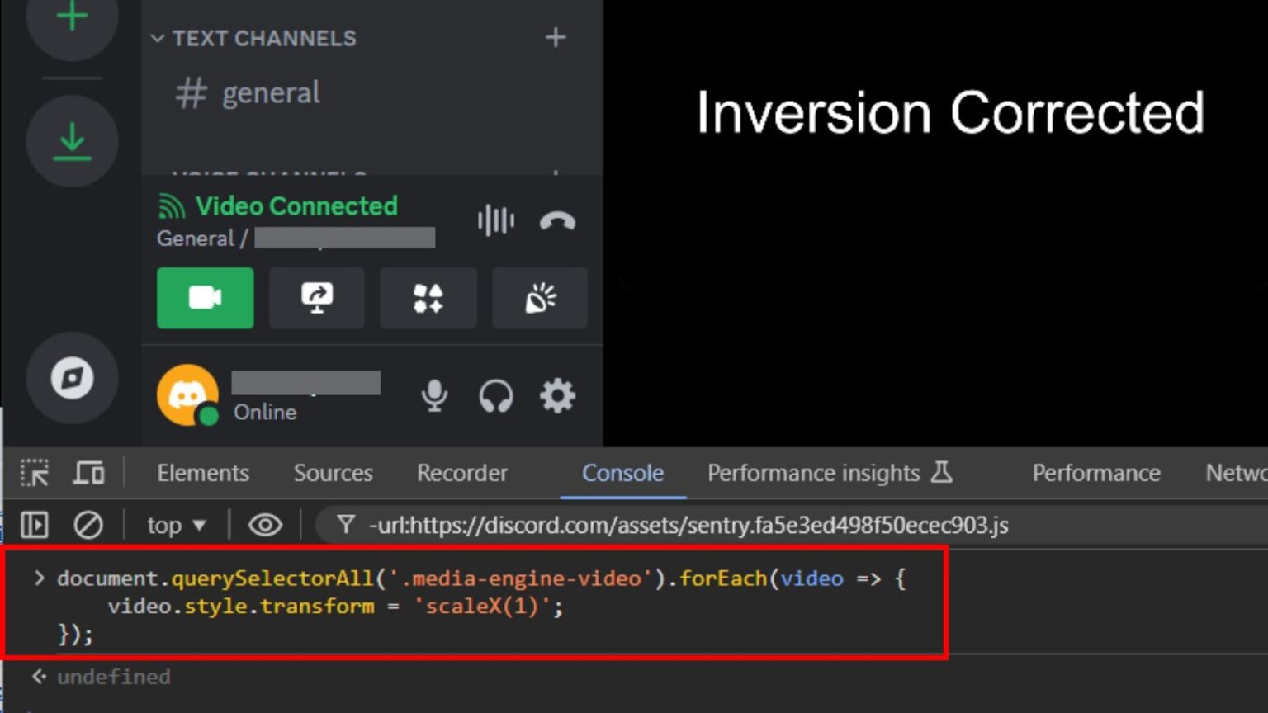This screenshot has width=1268, height=713.
Task: Open Discord User Settings gear
Action: click(556, 395)
